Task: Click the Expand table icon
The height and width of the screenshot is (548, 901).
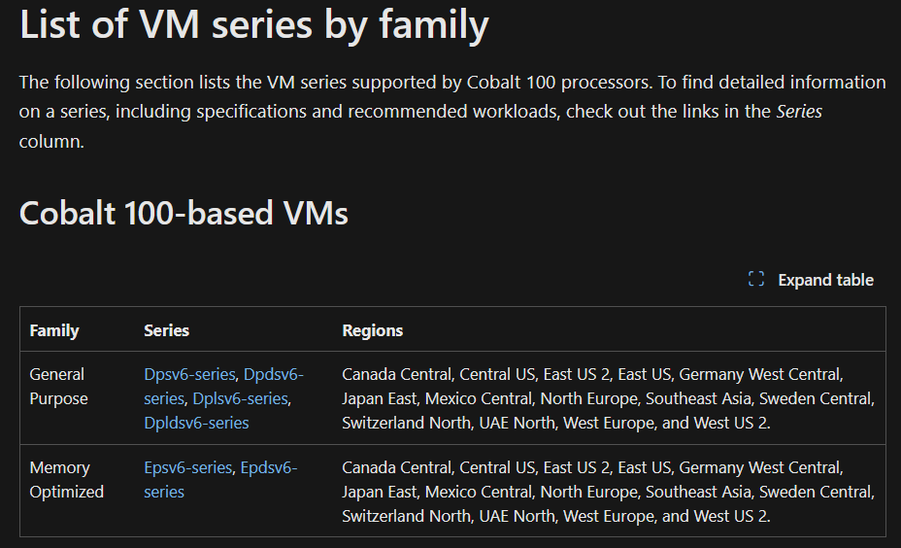Action: click(x=756, y=280)
